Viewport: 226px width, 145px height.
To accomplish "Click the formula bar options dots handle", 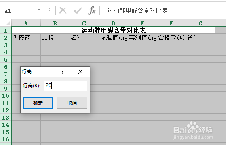I will [49, 10].
